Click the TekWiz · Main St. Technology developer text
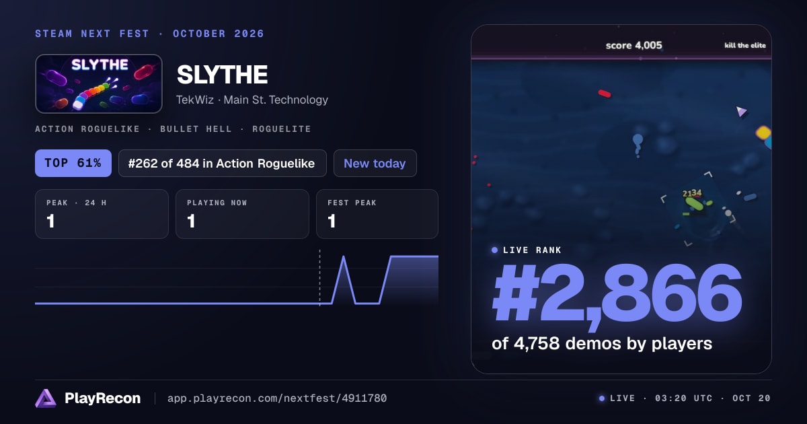The width and height of the screenshot is (807, 424). pyautogui.click(x=252, y=100)
